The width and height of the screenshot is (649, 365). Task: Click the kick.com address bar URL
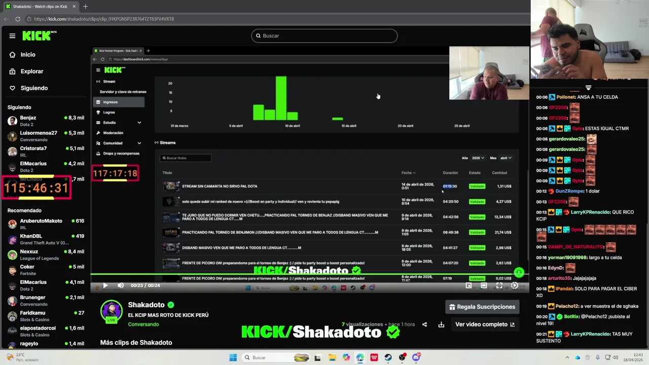click(x=104, y=19)
